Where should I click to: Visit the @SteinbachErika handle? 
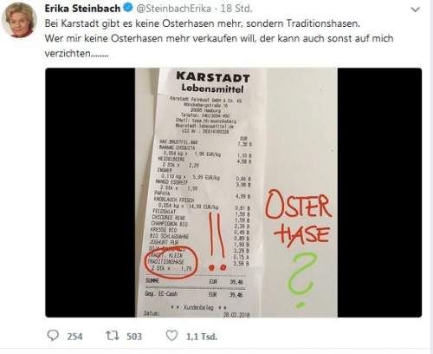(173, 9)
